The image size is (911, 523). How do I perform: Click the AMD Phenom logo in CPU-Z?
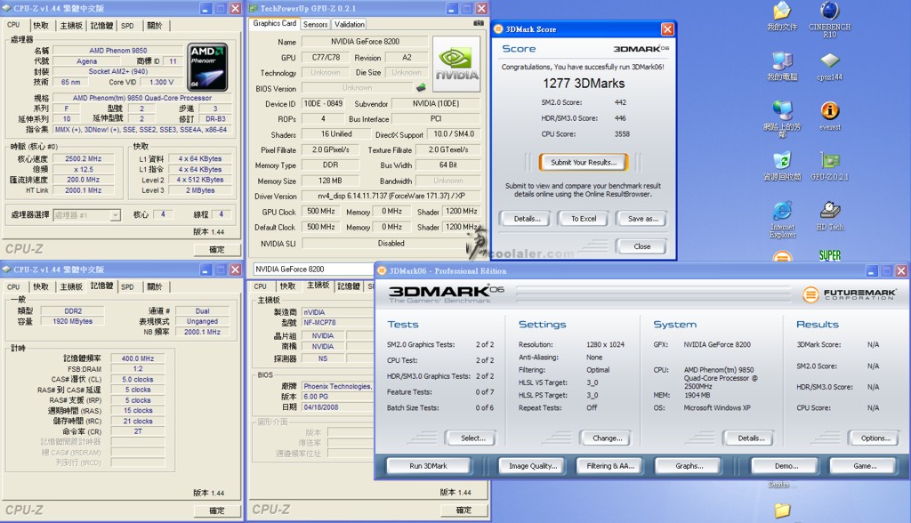click(207, 67)
